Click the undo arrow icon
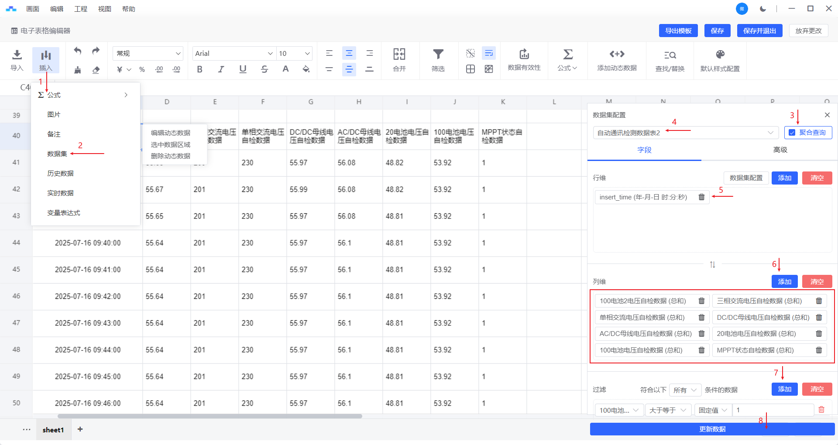The image size is (838, 445). pos(78,51)
